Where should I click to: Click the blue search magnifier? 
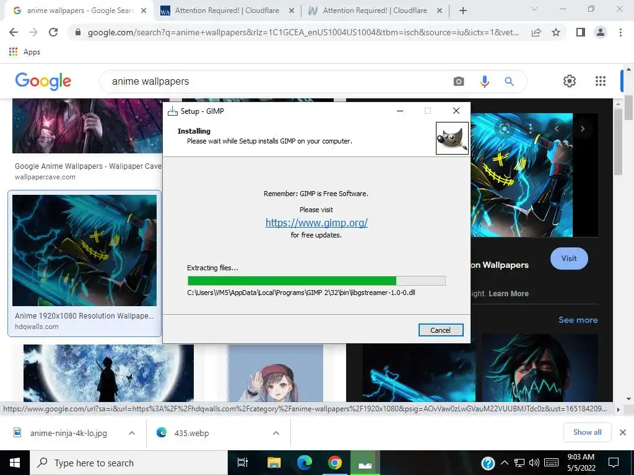(509, 82)
